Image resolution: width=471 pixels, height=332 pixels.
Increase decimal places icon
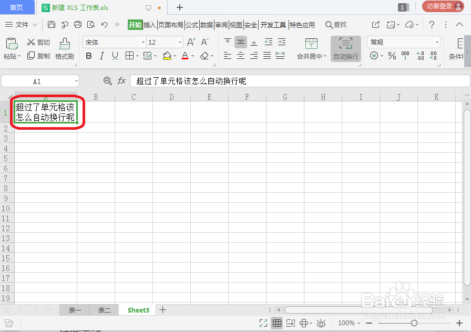point(420,56)
